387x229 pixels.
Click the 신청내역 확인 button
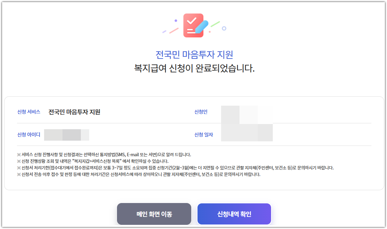234,214
